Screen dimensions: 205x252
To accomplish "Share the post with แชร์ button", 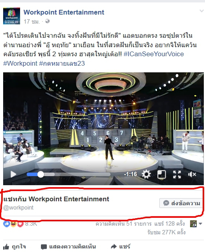I will 121,246.
